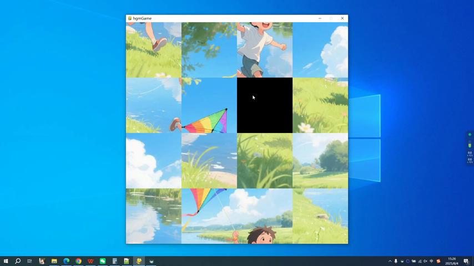Switch the Chinese input method indicator

click(432, 261)
